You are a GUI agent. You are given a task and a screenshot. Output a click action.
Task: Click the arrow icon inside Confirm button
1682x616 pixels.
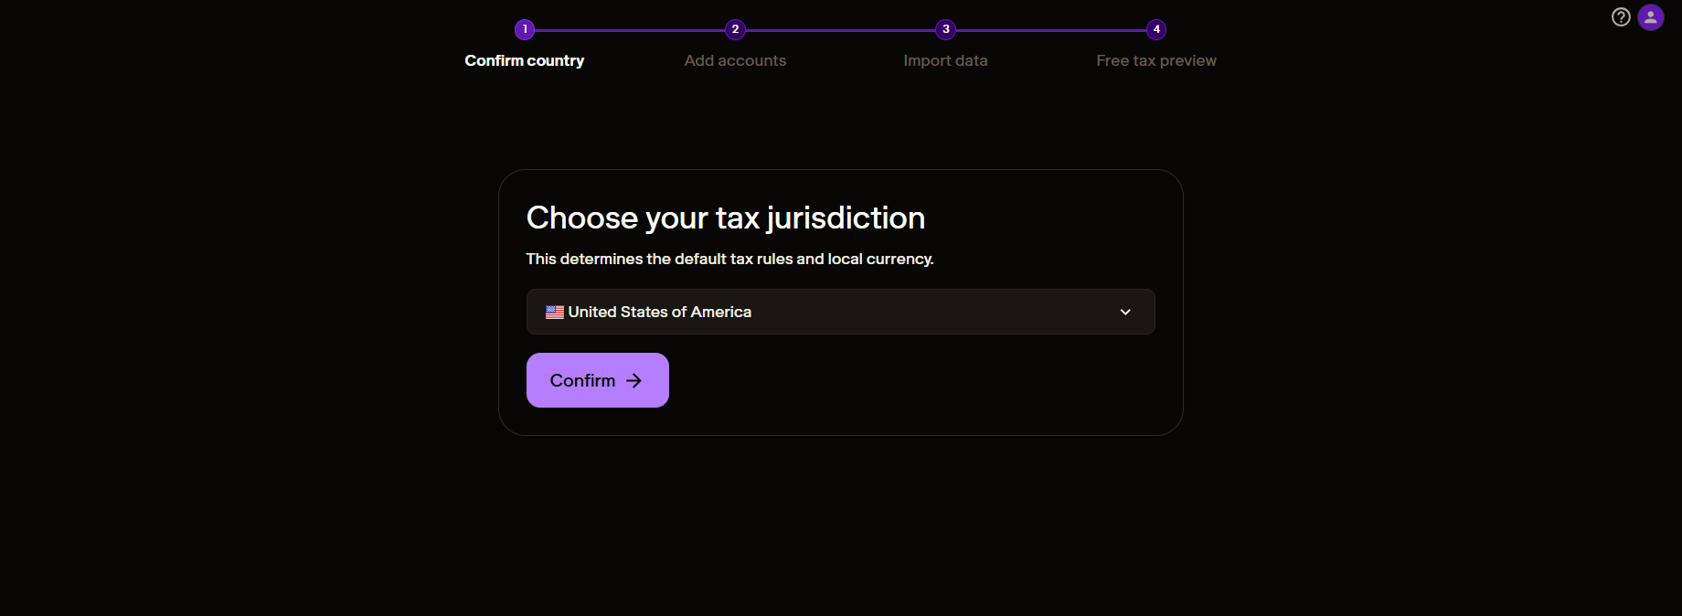634,380
